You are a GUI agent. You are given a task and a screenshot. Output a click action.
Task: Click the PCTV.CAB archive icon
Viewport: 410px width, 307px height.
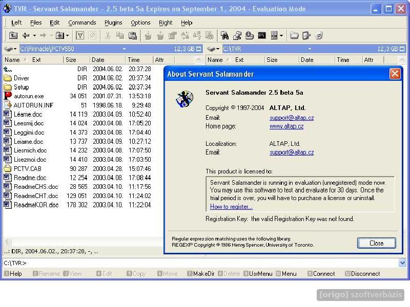8,168
